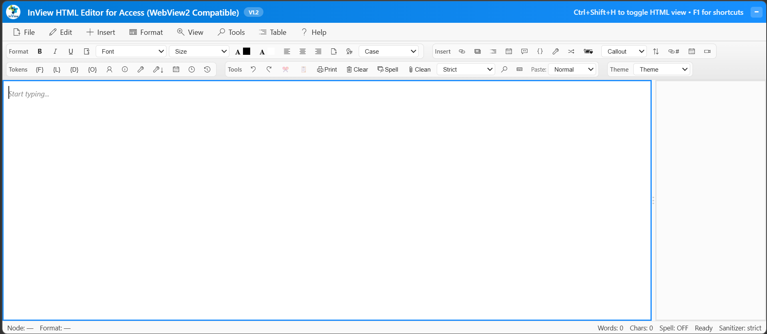
Task: Click the curly braces icon in the Insert toolbar
Action: pyautogui.click(x=540, y=51)
